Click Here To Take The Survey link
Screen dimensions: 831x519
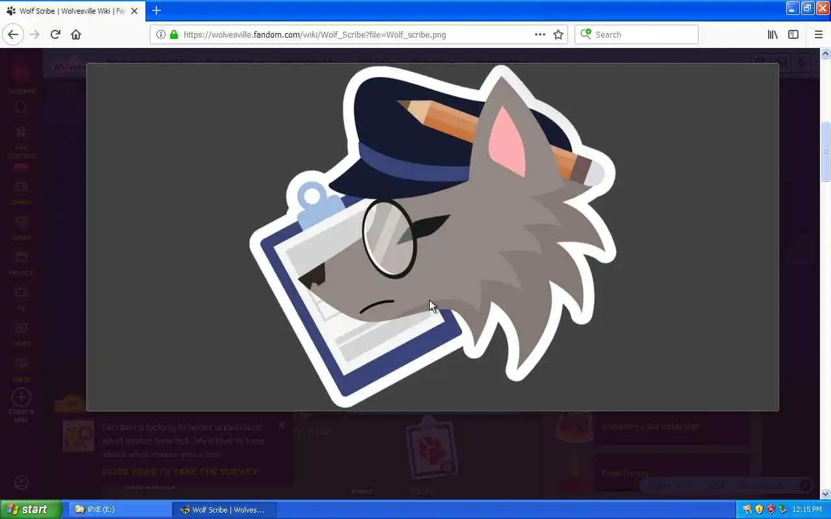180,472
